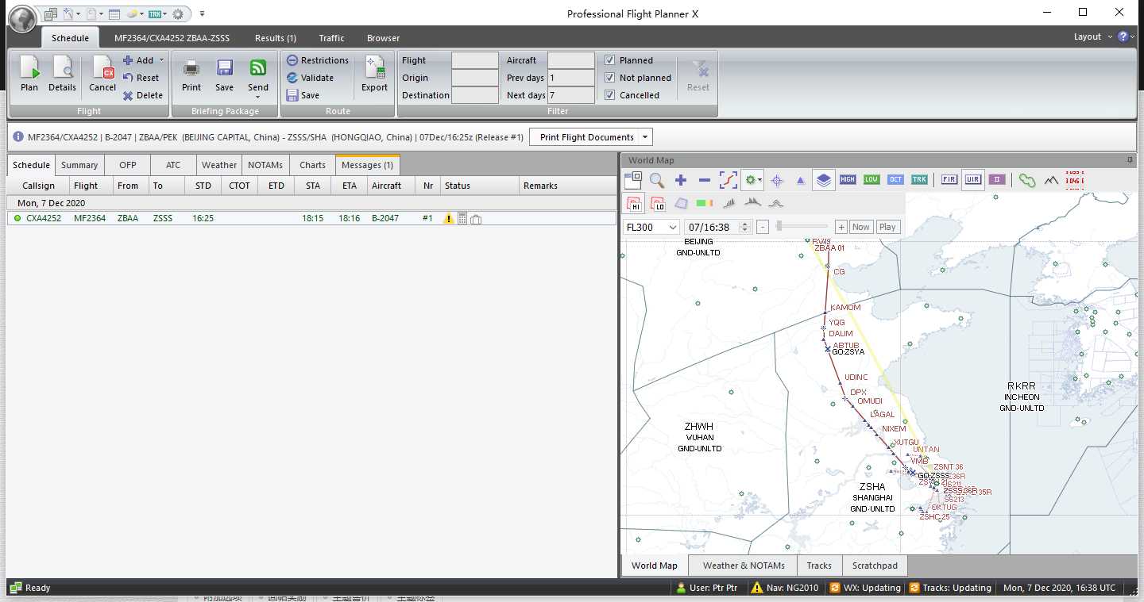This screenshot has height=602, width=1144.
Task: Click the HI chart overlay icon
Action: [x=634, y=204]
